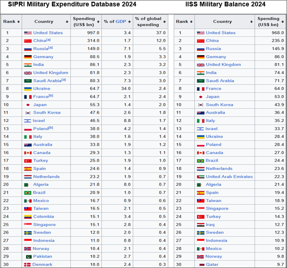
Task: Click the Canada flag in SIPRI table
Action: 28,153
